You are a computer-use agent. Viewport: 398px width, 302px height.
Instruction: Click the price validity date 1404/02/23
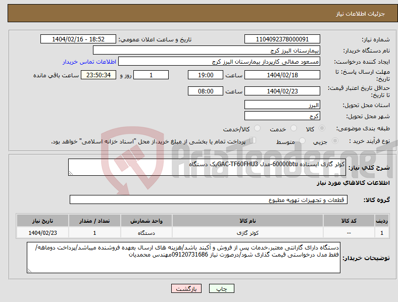(282, 91)
